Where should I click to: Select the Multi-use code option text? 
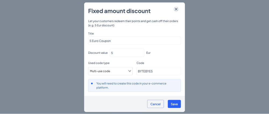[100, 71]
